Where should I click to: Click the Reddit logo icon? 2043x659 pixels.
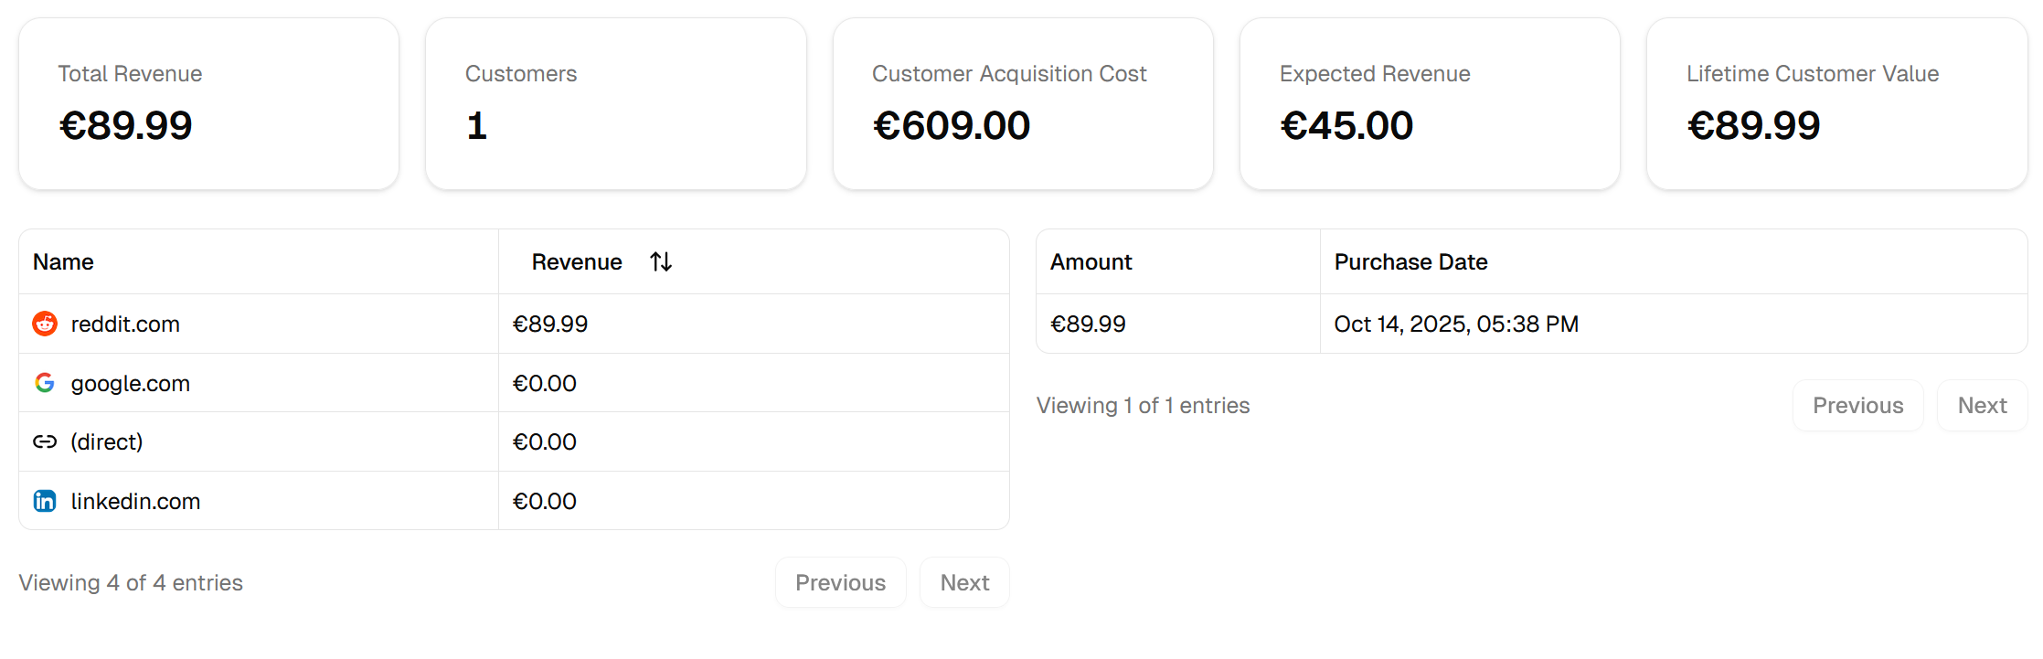point(45,324)
